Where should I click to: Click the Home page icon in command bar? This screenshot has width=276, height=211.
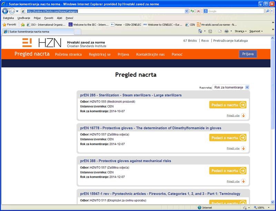[x=200, y=31]
